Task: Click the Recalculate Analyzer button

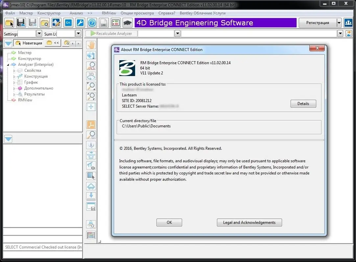Action: click(111, 34)
